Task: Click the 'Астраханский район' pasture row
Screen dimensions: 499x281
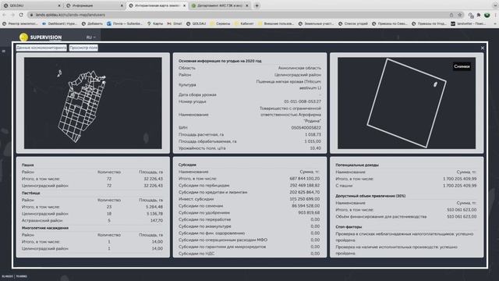Action: pyautogui.click(x=92, y=220)
